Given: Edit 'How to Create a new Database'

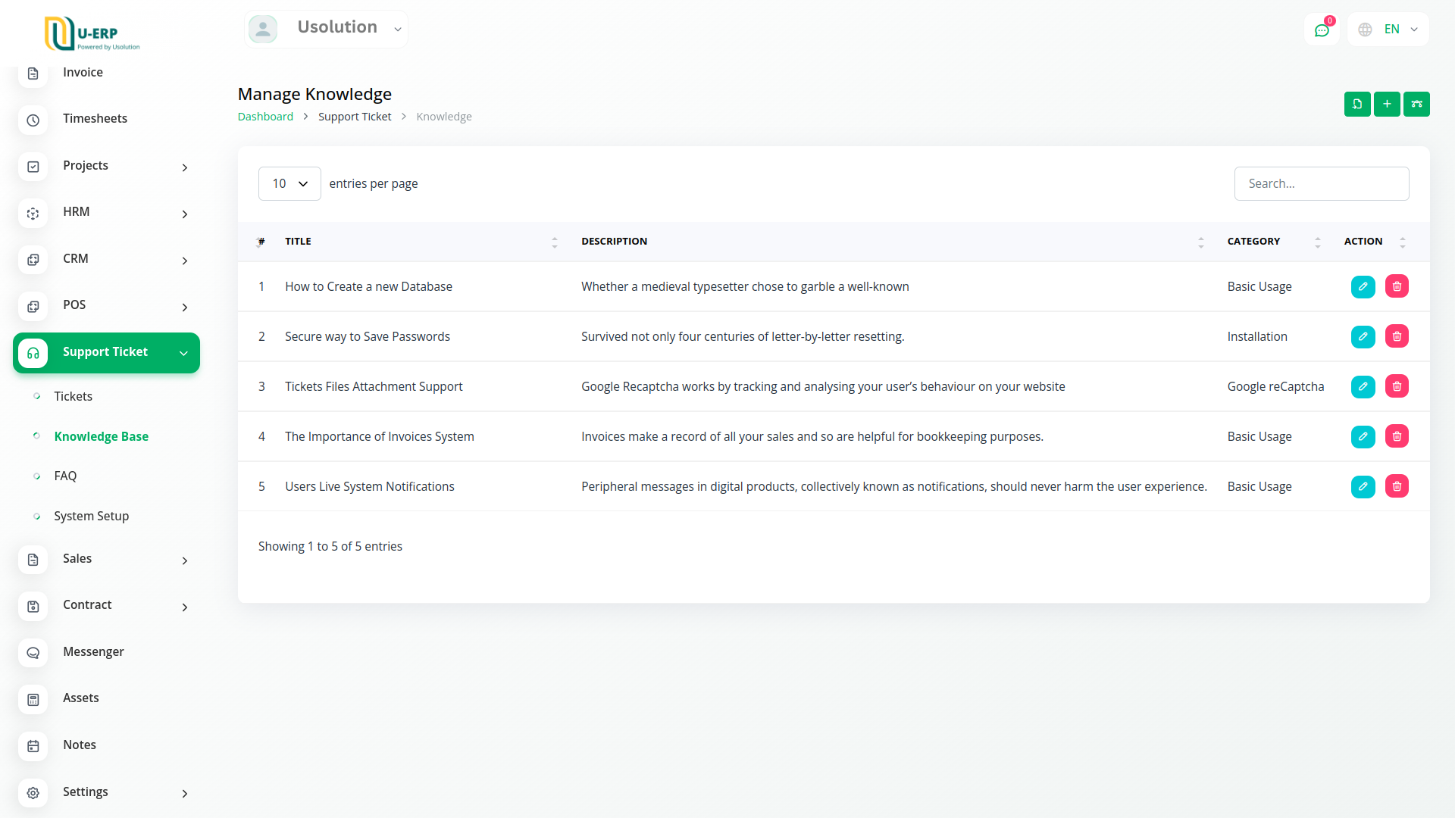Looking at the screenshot, I should [x=1363, y=286].
